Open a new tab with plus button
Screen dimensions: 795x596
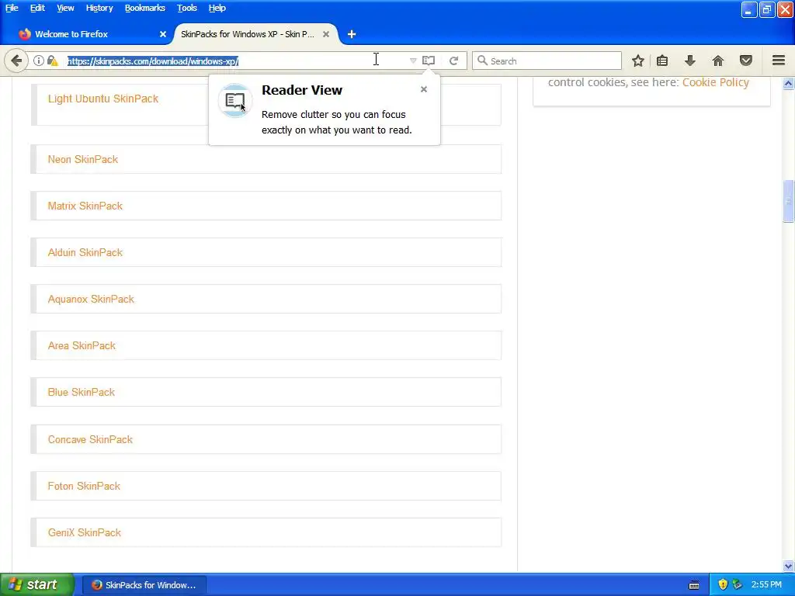[x=352, y=34]
